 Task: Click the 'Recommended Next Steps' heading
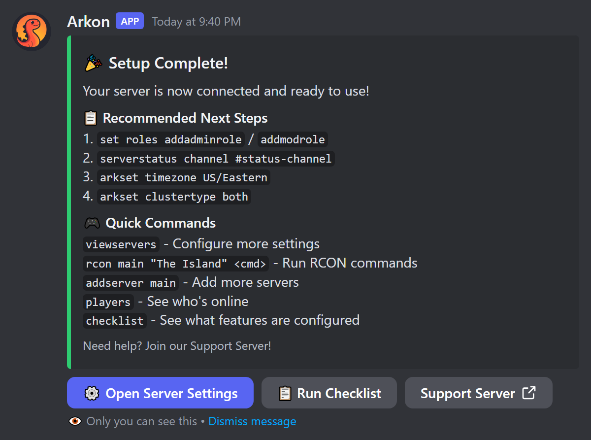click(185, 118)
